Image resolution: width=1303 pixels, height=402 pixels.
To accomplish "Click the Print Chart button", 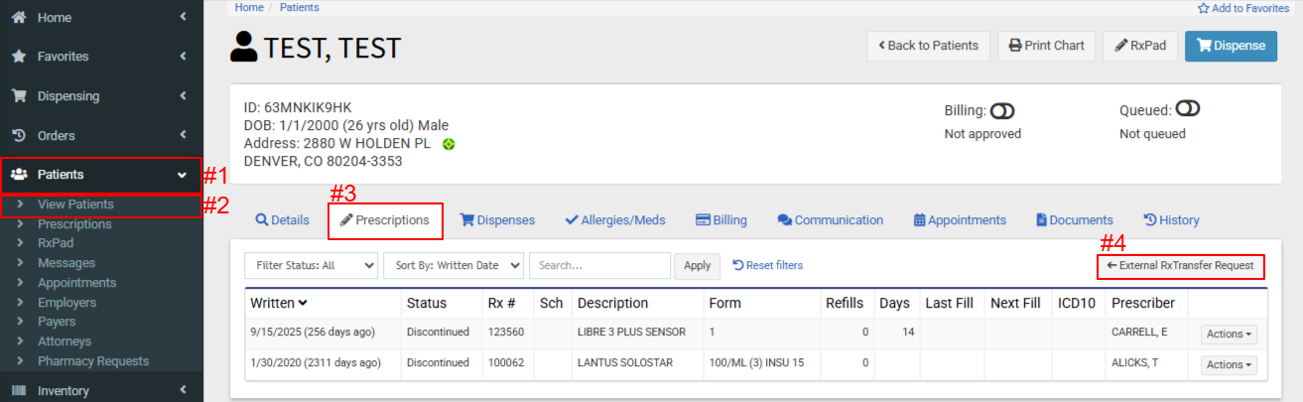I will point(1047,46).
